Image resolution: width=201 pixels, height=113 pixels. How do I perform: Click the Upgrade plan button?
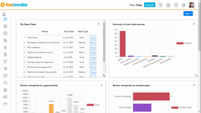[x=149, y=5]
